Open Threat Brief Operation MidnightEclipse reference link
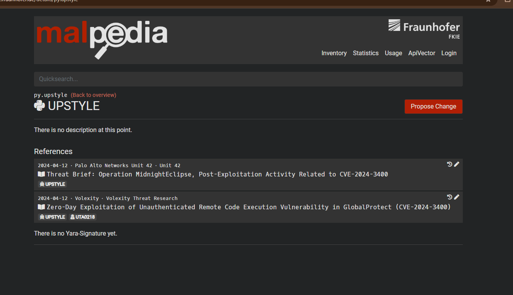Image resolution: width=513 pixels, height=295 pixels. click(x=217, y=174)
